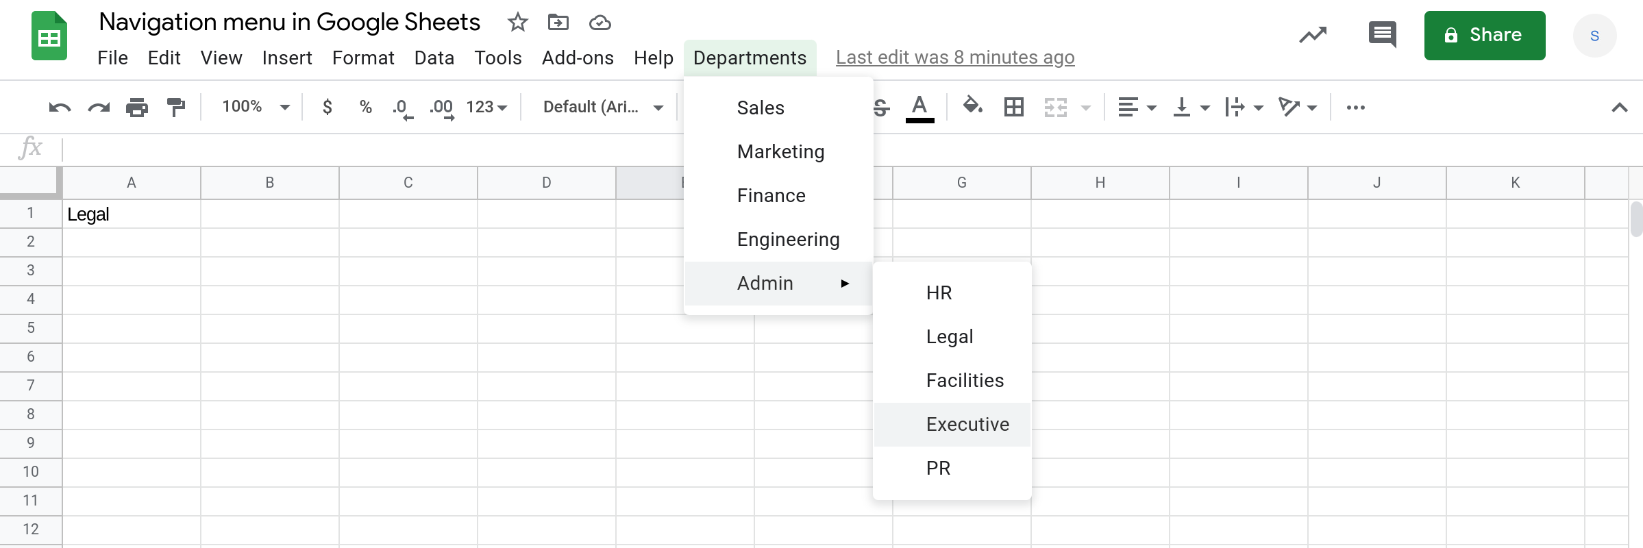Open vertical align dropdown

1191,108
